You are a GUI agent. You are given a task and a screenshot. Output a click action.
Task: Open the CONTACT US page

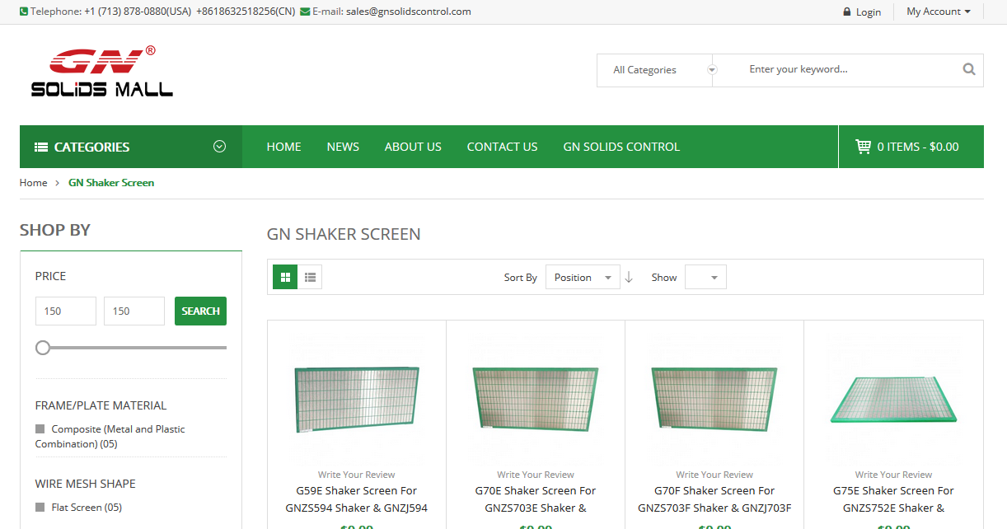(502, 147)
